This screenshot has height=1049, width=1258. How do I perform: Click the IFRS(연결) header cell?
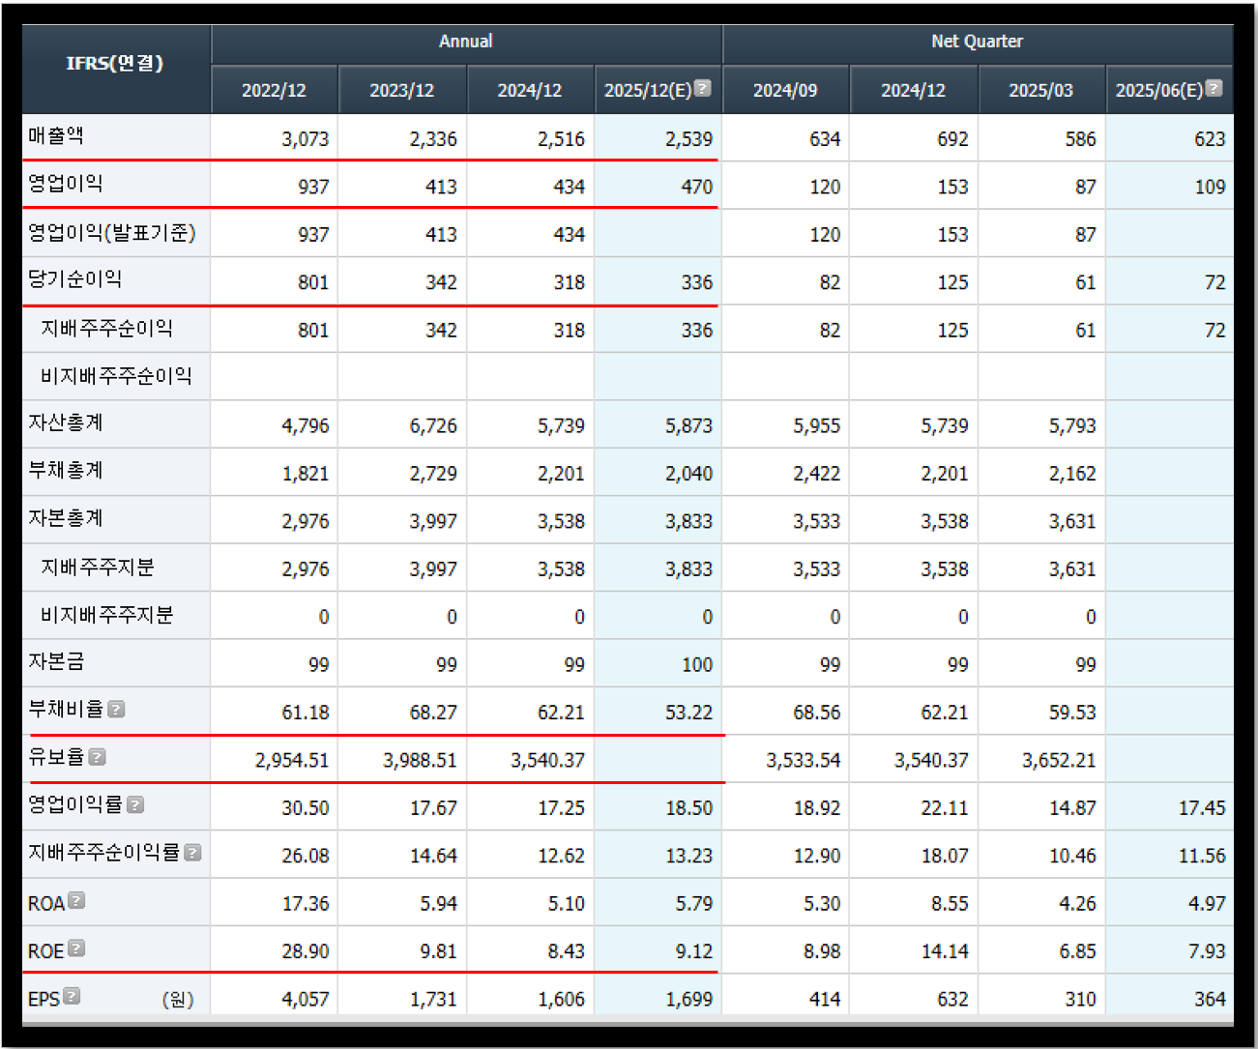click(115, 64)
